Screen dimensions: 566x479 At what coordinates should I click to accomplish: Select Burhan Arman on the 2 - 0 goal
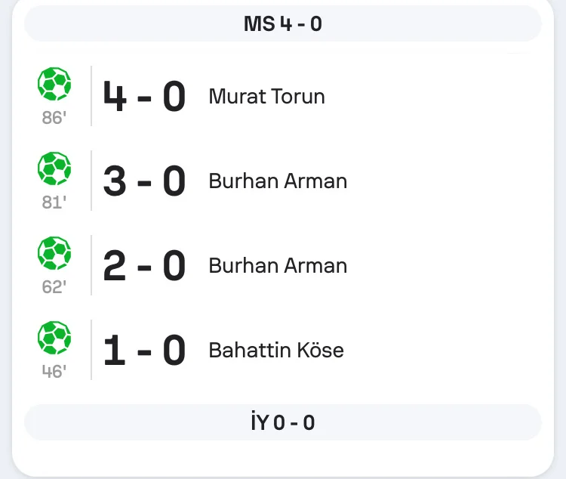coord(278,266)
